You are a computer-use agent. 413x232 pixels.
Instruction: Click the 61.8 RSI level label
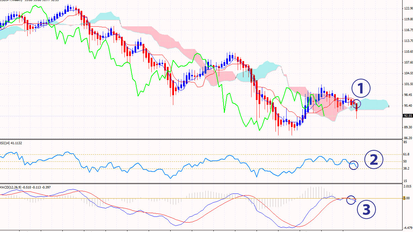pyautogui.click(x=407, y=154)
